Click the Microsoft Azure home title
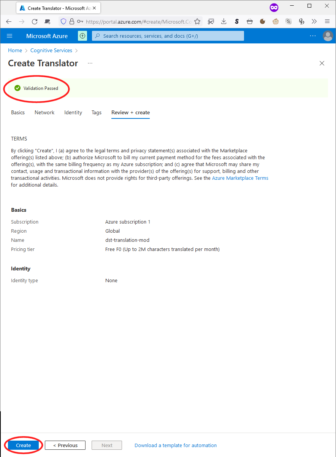This screenshot has width=336, height=457. [x=47, y=36]
